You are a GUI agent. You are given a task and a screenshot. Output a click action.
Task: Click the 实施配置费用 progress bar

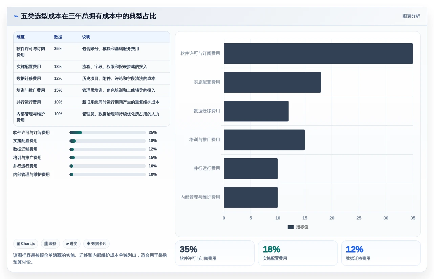[x=108, y=141]
